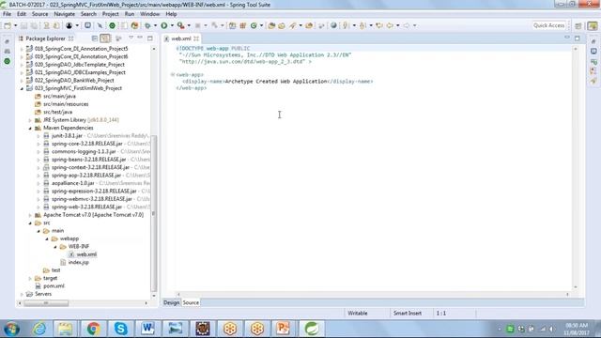The width and height of the screenshot is (601, 338).
Task: Select pom.xml in the Package Explorer
Action: [x=54, y=286]
